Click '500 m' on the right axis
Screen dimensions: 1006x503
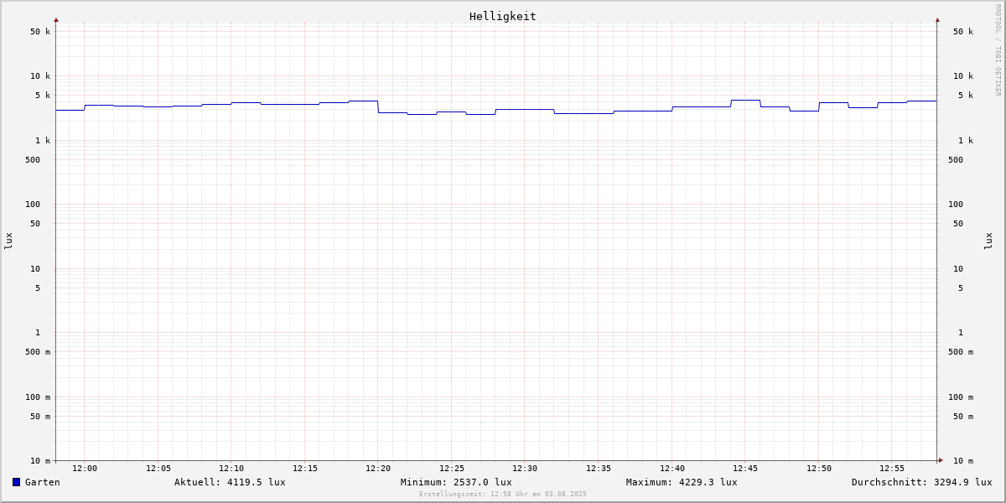[x=961, y=352]
